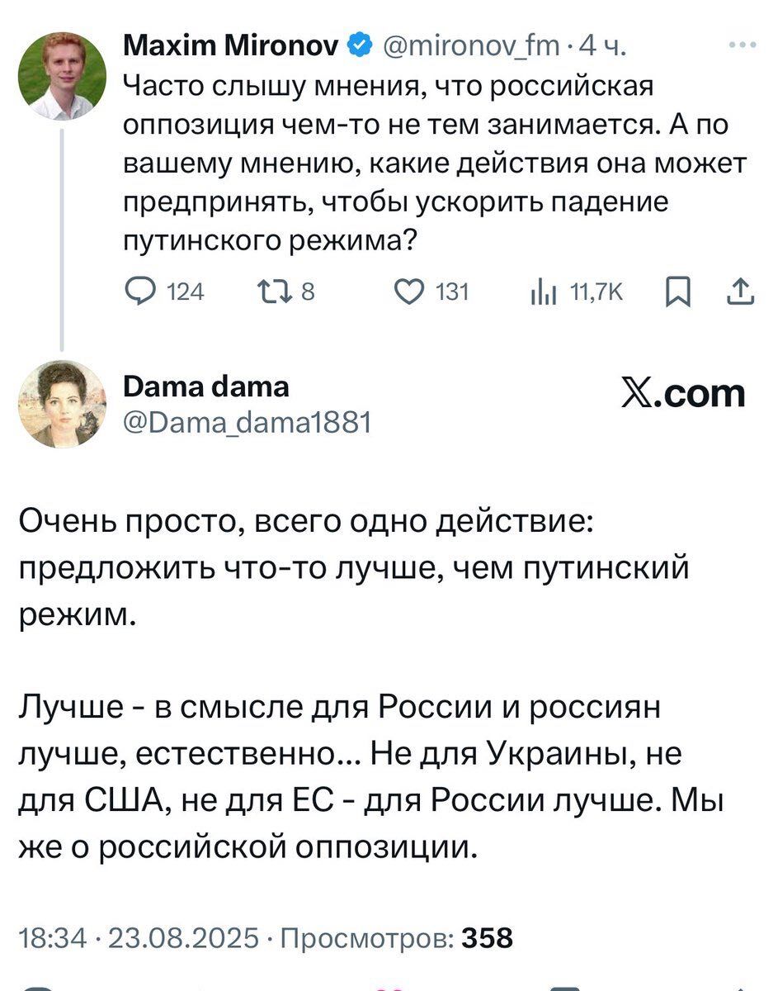The width and height of the screenshot is (778, 991).
Task: Click the Dama dama display name
Action: click(205, 386)
